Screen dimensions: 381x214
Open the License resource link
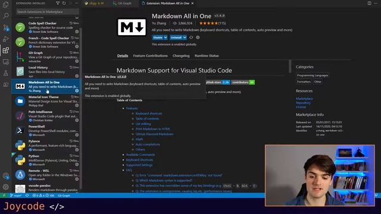click(x=301, y=107)
